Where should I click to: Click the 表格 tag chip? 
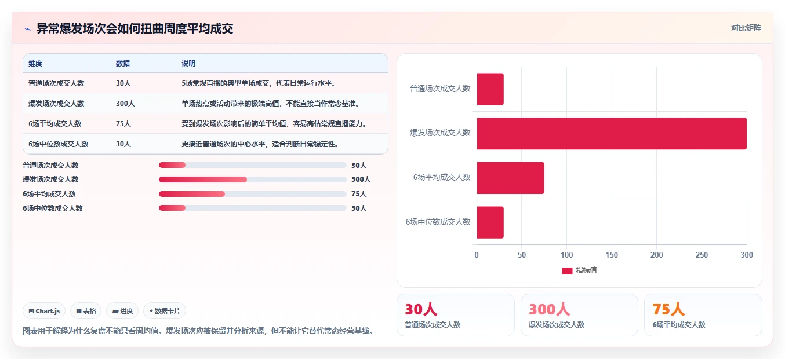[86, 311]
